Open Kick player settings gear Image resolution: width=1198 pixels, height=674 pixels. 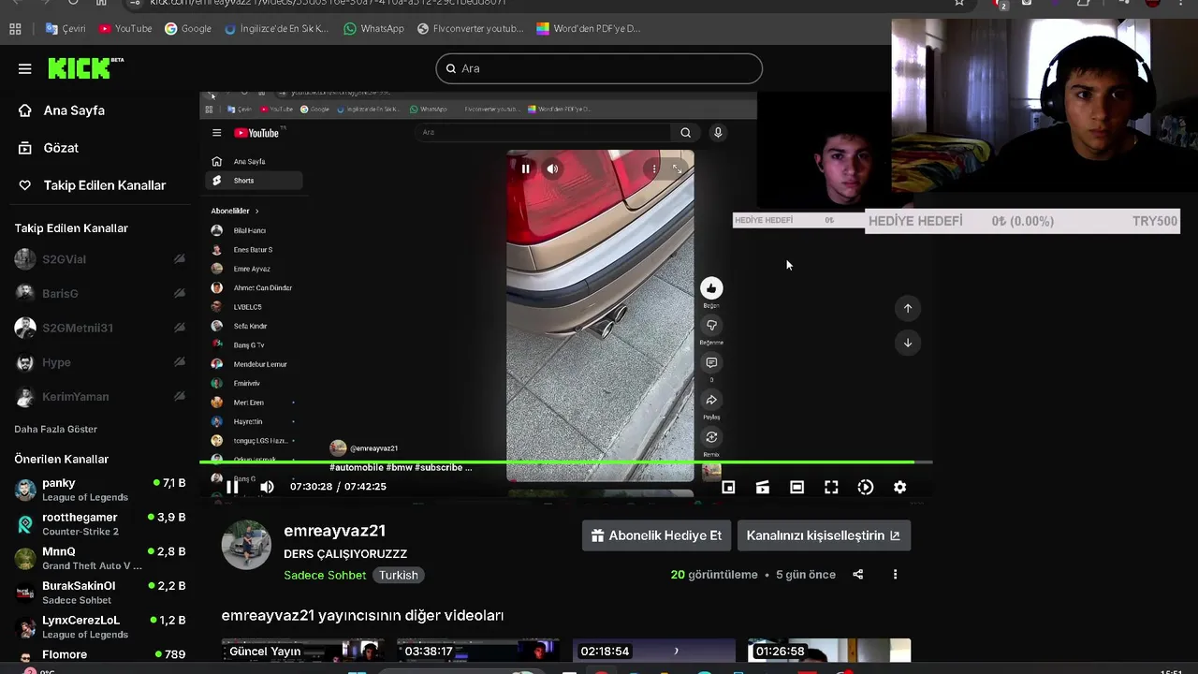(899, 487)
